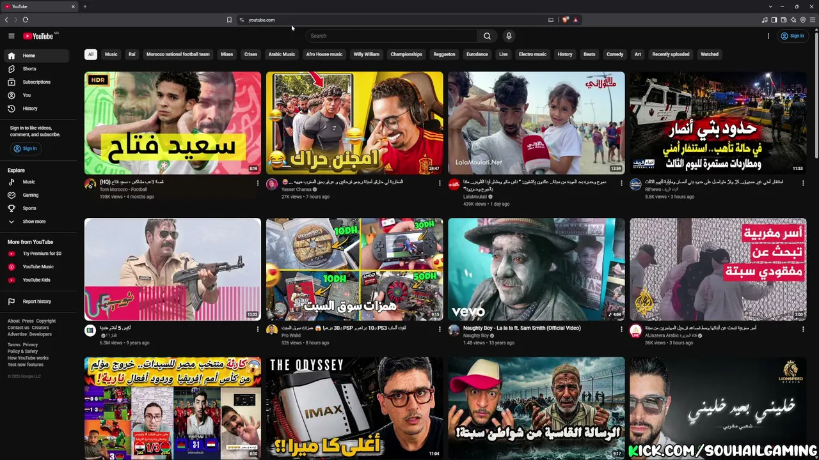Image resolution: width=819 pixels, height=460 pixels.
Task: Open YouTube Kids from sidebar
Action: [x=35, y=280]
